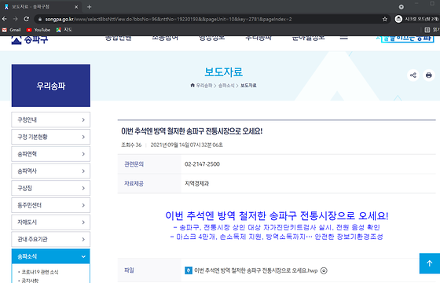The image size is (440, 283).
Task: Click the print icon
Action: 428,75
